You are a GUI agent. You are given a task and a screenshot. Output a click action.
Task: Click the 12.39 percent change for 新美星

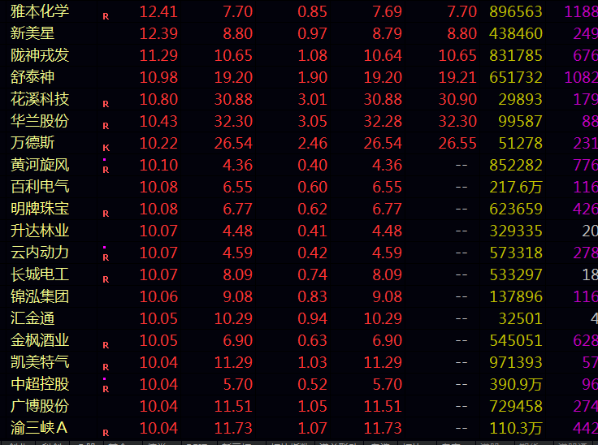pos(158,33)
